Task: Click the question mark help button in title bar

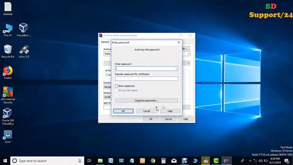Action: pos(180,35)
